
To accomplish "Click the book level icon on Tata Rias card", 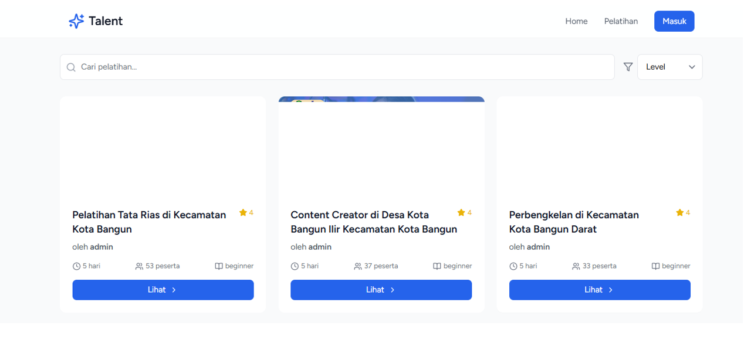I will [219, 266].
